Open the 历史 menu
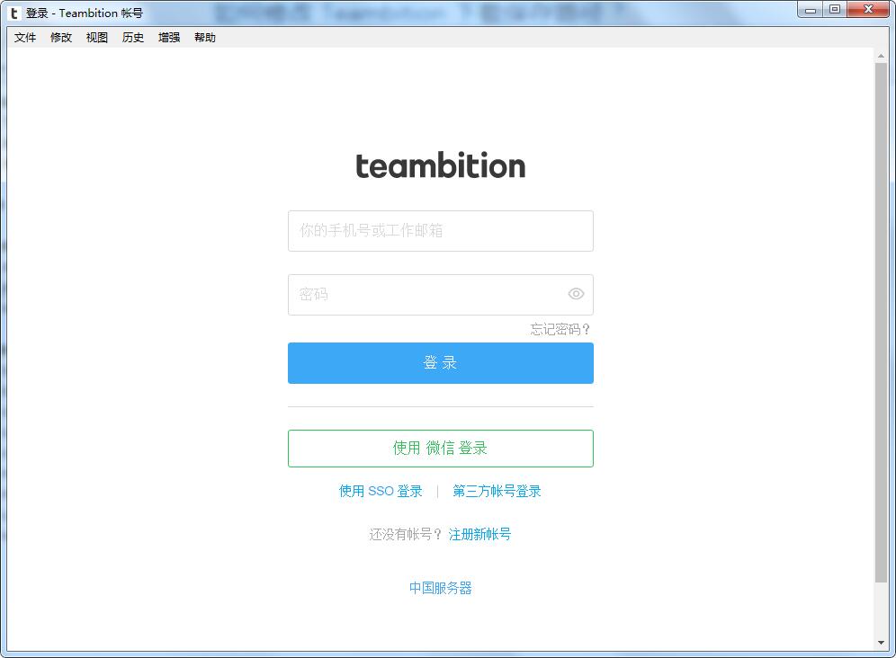The height and width of the screenshot is (658, 896). pos(133,38)
